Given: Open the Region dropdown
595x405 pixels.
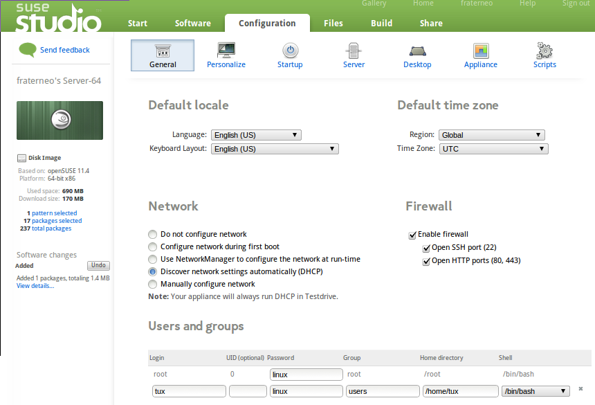Looking at the screenshot, I should [492, 135].
